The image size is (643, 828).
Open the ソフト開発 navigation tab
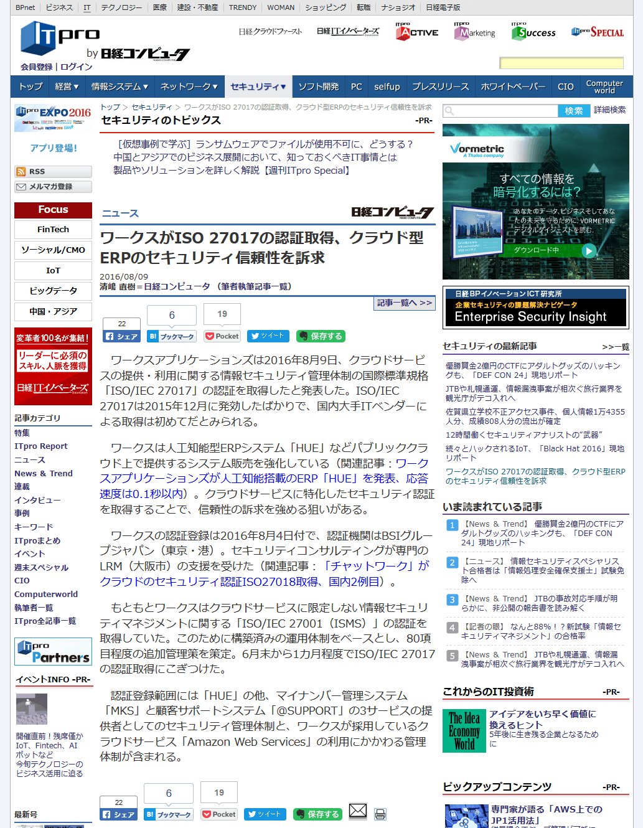click(x=319, y=87)
